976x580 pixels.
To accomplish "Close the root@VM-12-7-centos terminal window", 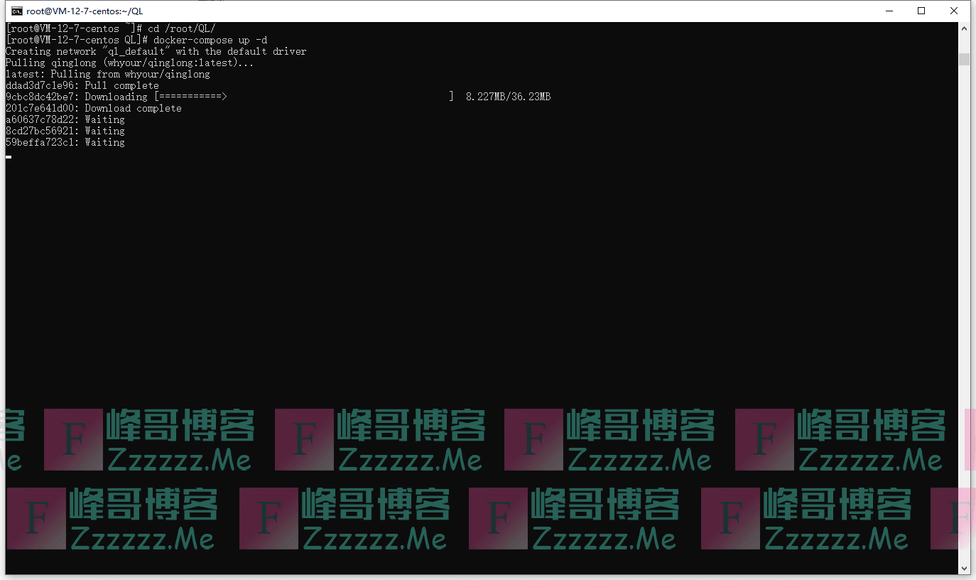I will pos(954,11).
